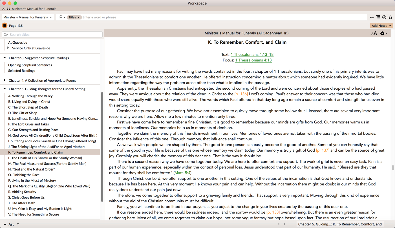Select T. Life After Death
Image resolution: width=395 pixels, height=228 pixels.
[x=22, y=203]
